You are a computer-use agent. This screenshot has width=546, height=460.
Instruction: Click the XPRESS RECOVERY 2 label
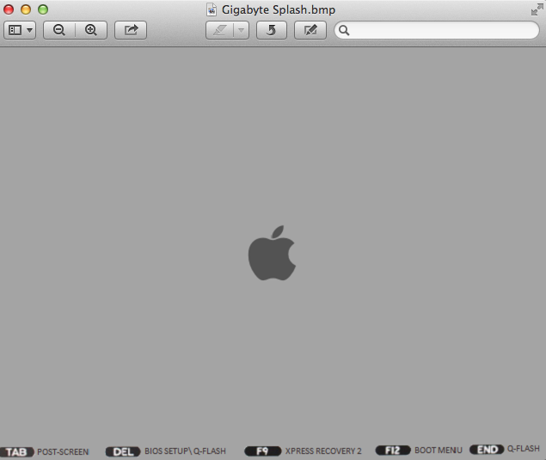pos(323,451)
